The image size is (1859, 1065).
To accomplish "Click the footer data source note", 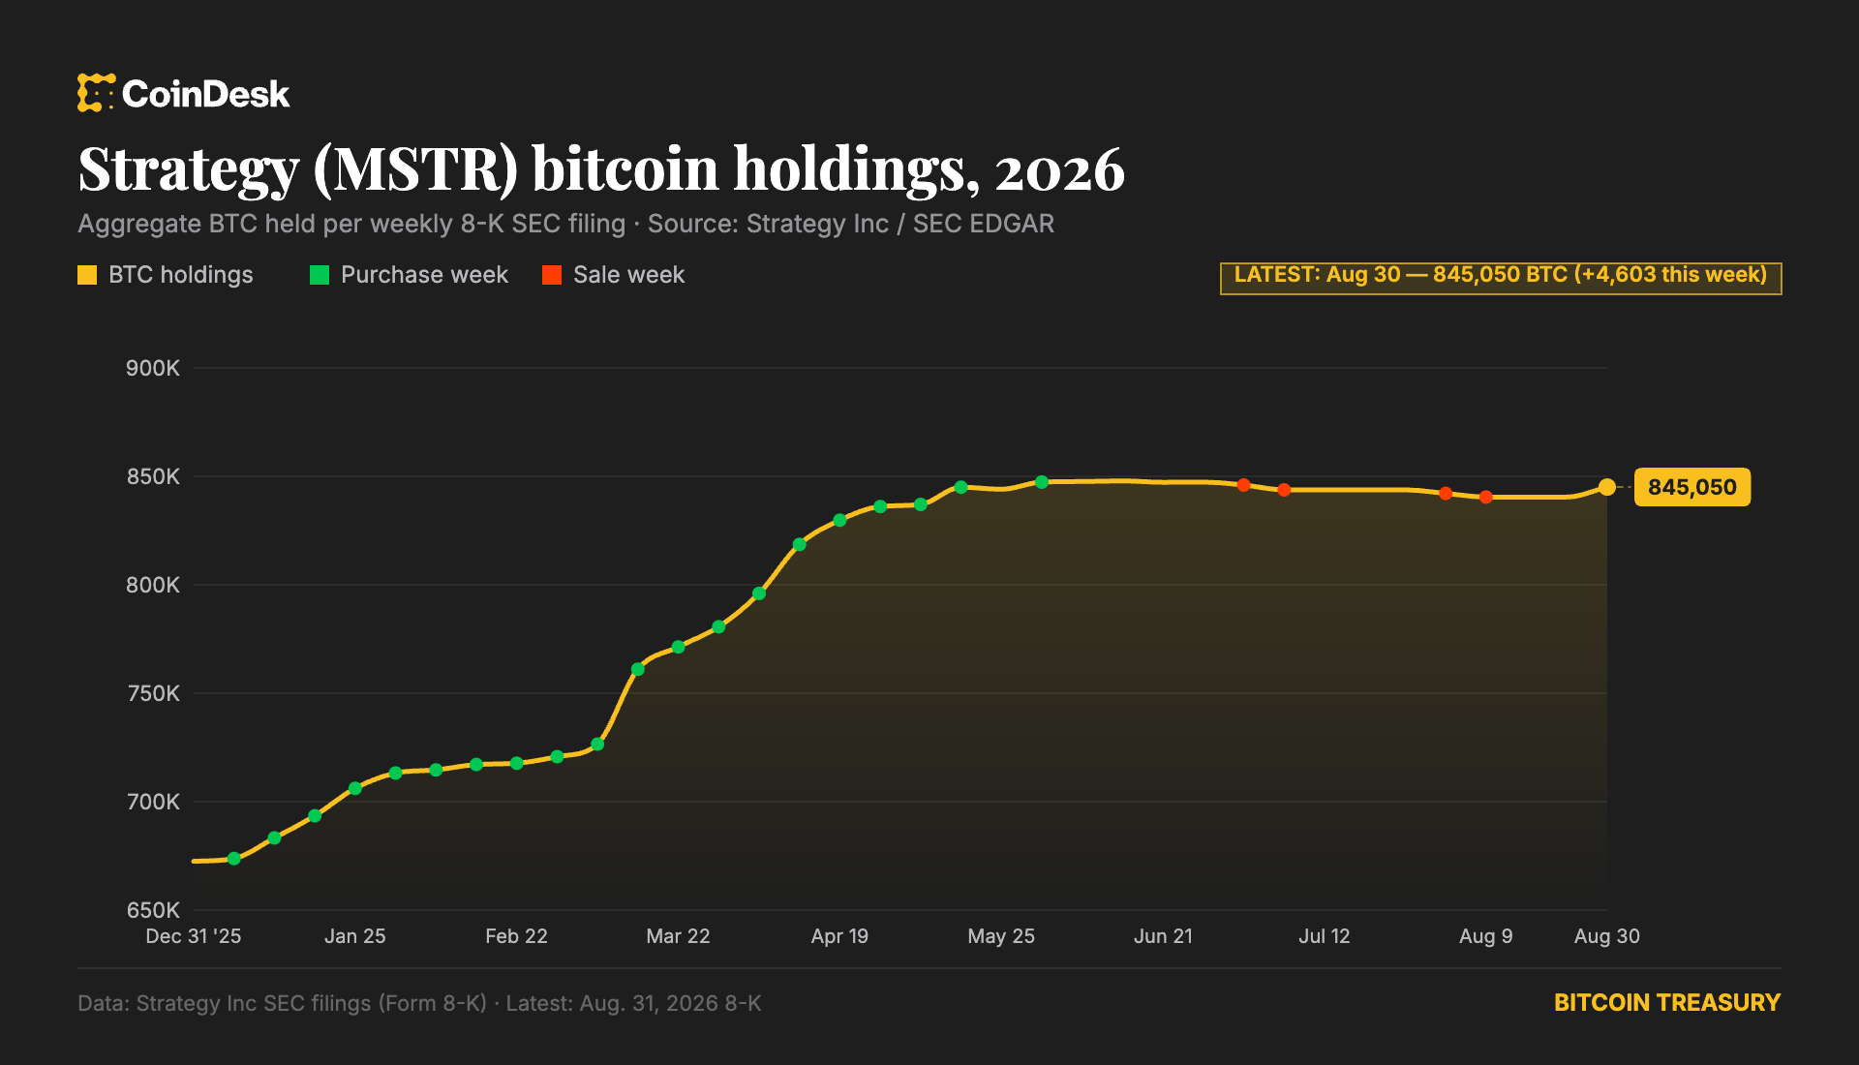I will 419,1003.
